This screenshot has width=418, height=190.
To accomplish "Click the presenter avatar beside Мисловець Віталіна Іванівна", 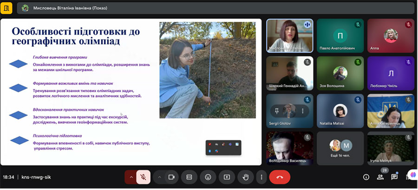I will (x=25, y=8).
